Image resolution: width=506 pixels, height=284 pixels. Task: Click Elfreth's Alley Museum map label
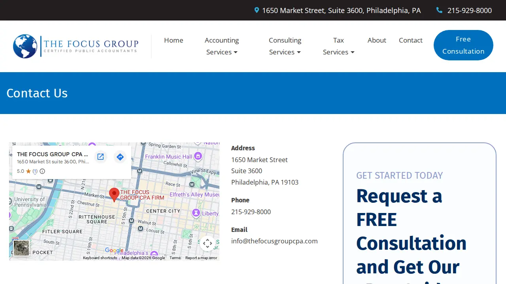click(194, 194)
